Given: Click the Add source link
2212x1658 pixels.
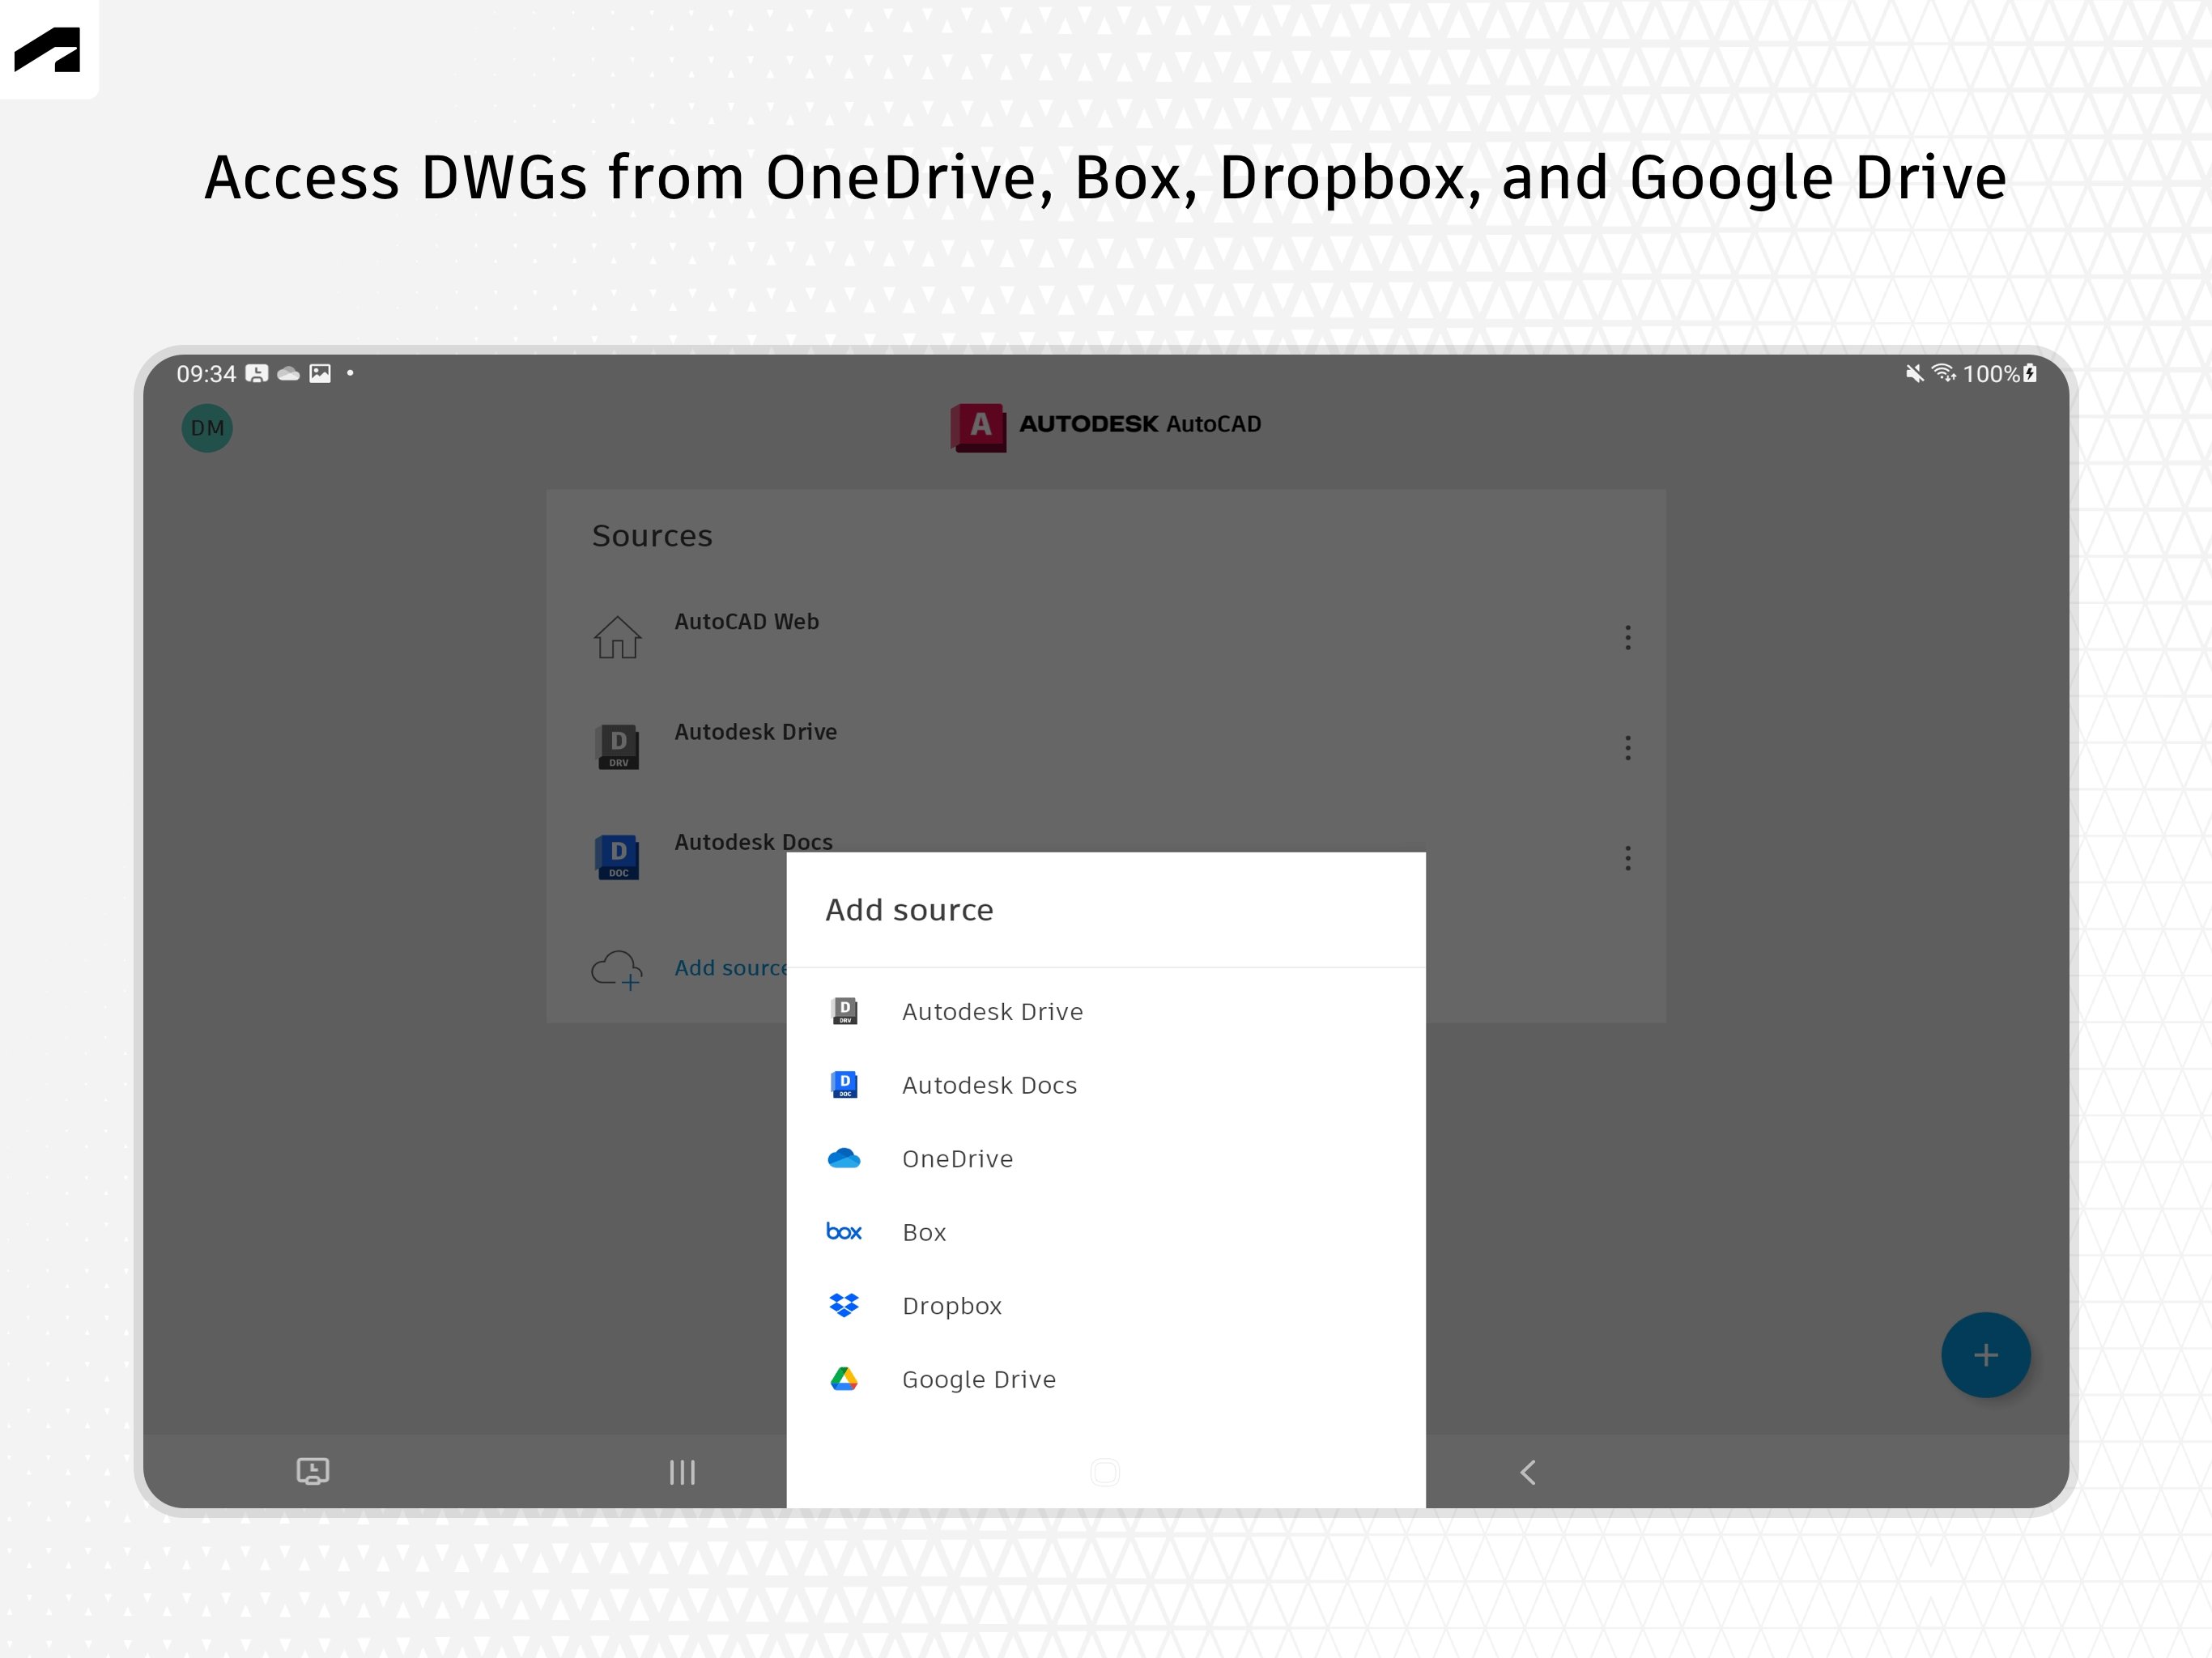Looking at the screenshot, I should (730, 968).
